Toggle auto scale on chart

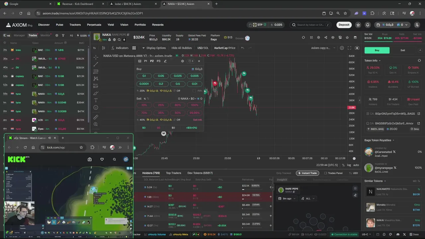(356, 165)
